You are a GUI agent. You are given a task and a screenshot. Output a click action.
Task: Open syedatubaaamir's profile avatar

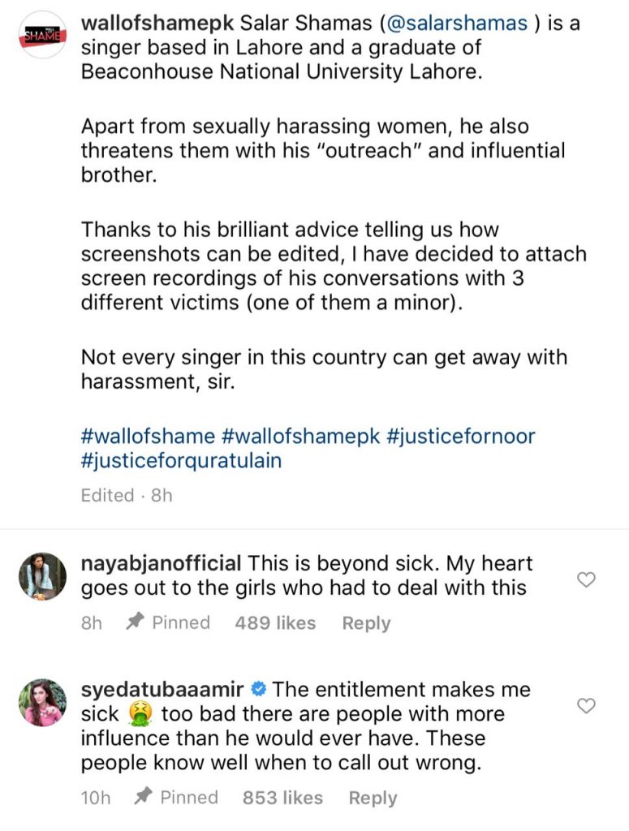pyautogui.click(x=41, y=703)
